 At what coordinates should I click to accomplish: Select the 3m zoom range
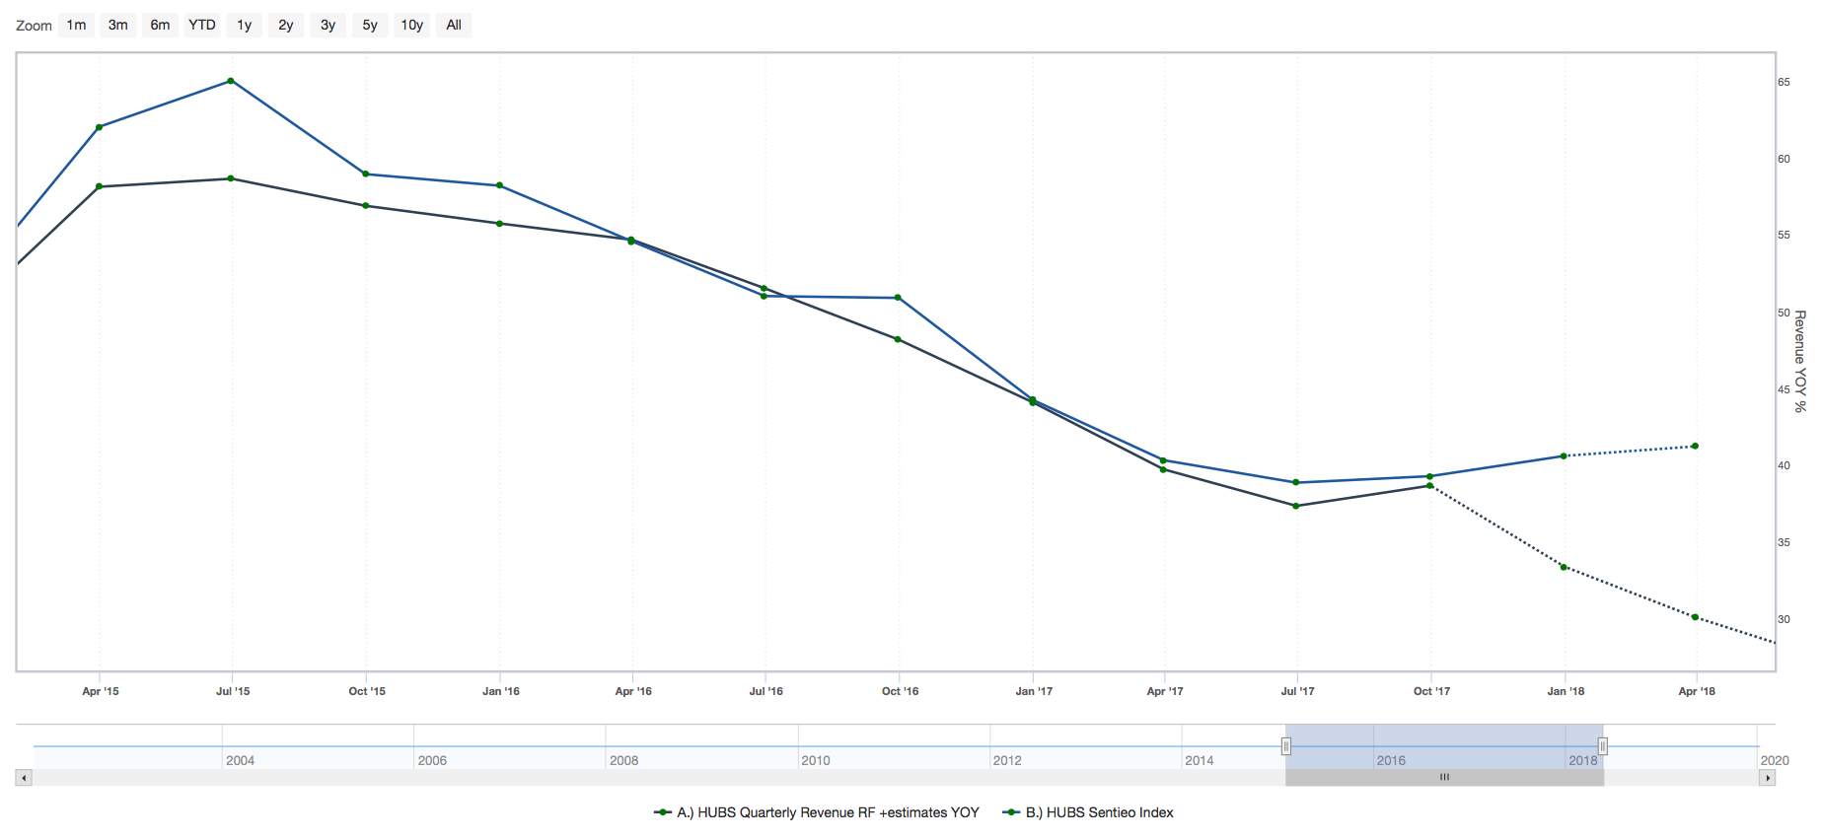click(118, 25)
